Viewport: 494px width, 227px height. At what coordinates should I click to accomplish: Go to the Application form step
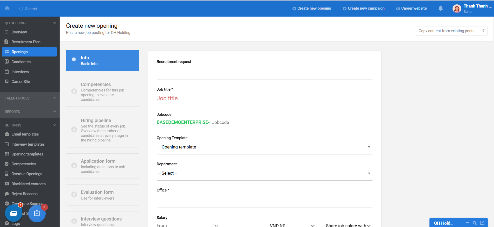[102, 166]
